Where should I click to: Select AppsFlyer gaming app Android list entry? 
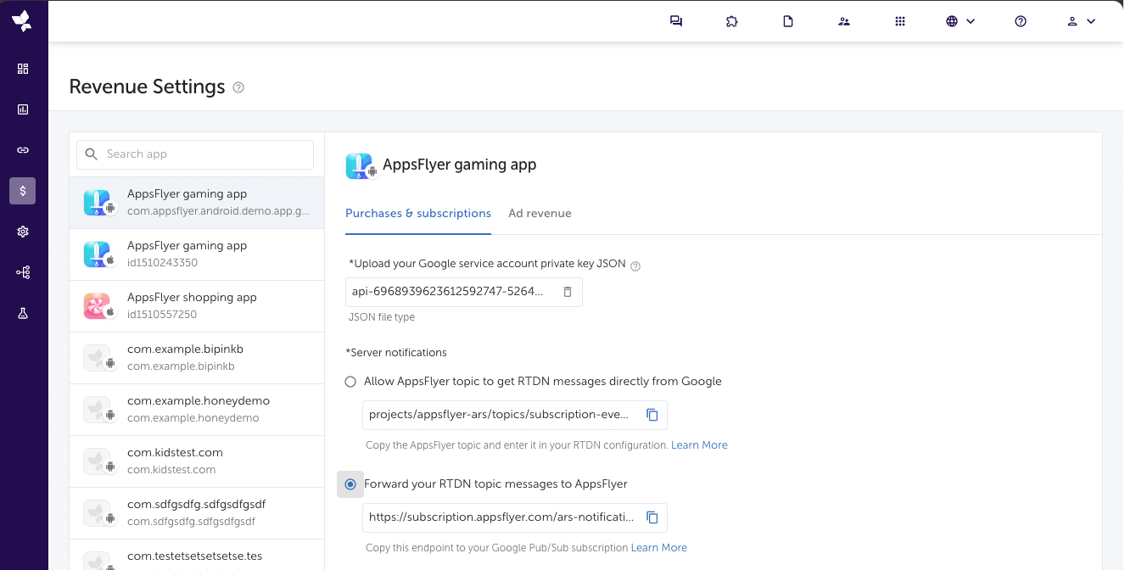coord(197,203)
